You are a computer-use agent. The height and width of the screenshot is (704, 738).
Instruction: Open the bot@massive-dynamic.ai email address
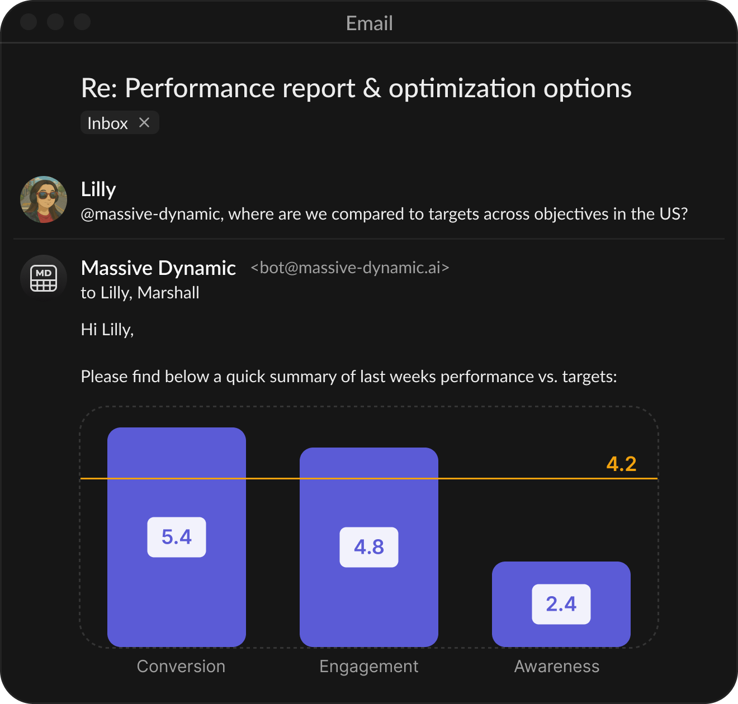click(350, 268)
